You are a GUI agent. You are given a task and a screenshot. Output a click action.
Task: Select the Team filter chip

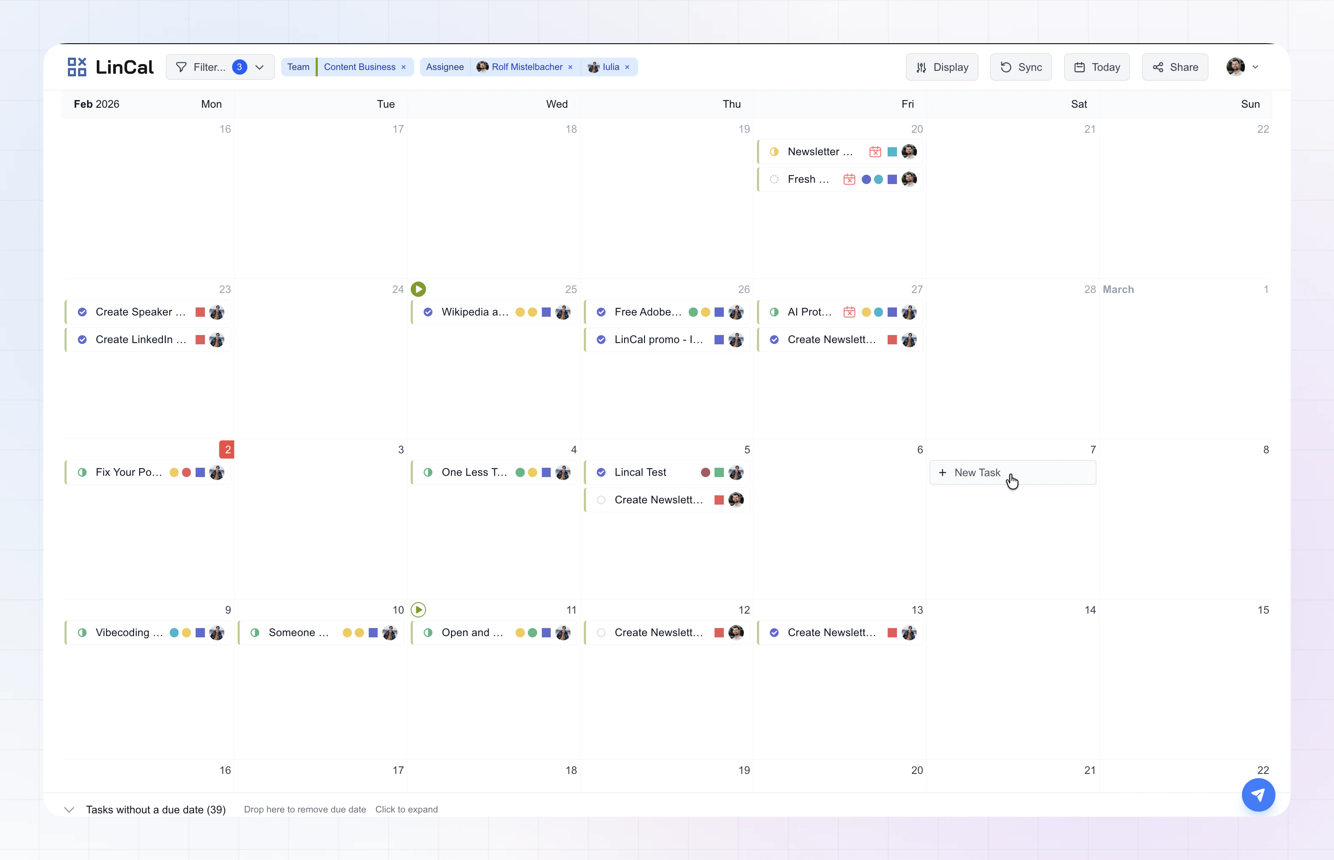point(298,67)
